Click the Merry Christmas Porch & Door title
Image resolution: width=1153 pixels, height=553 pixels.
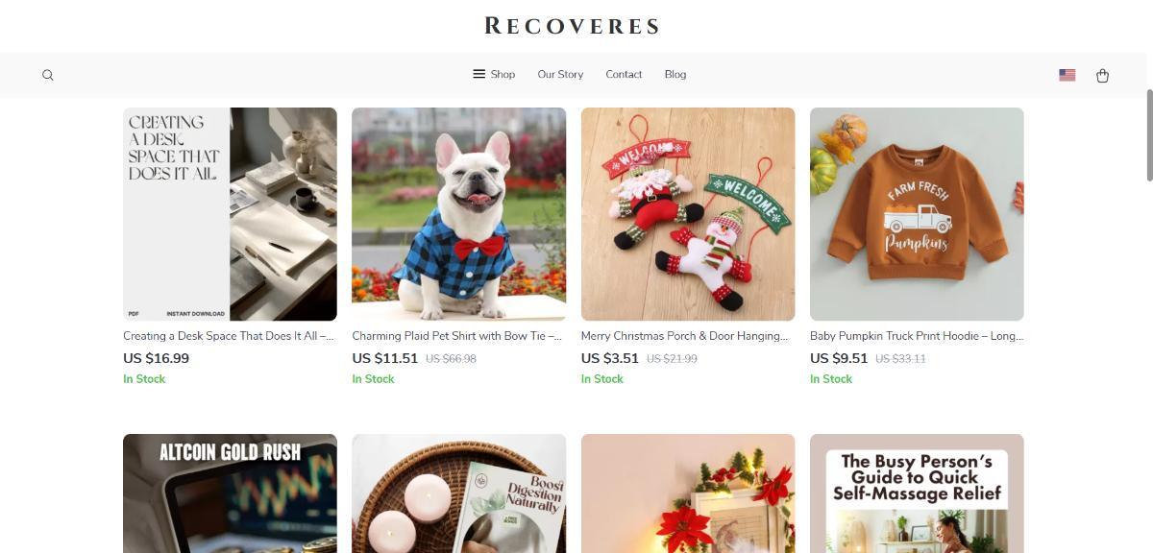click(684, 336)
